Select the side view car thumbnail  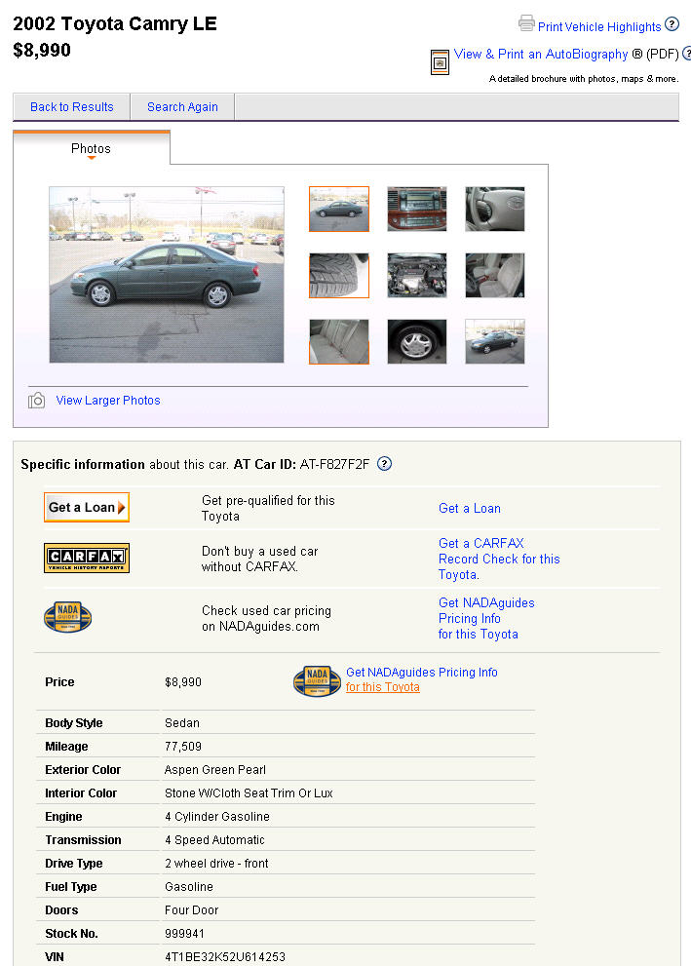click(339, 210)
